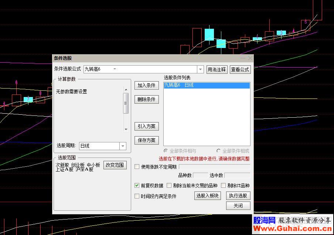Click the red data-integrity warning text

pos(204,159)
